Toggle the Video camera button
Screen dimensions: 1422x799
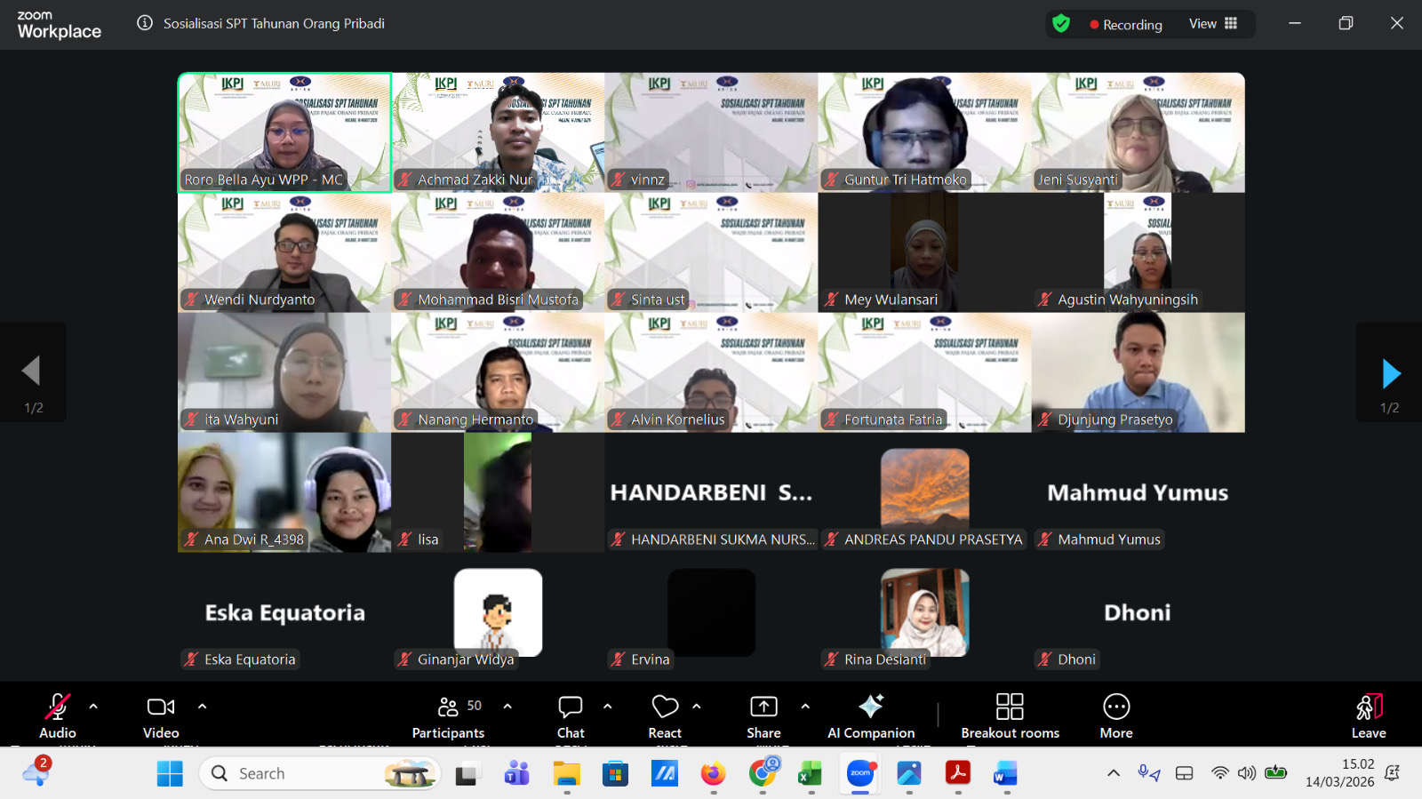(x=161, y=715)
